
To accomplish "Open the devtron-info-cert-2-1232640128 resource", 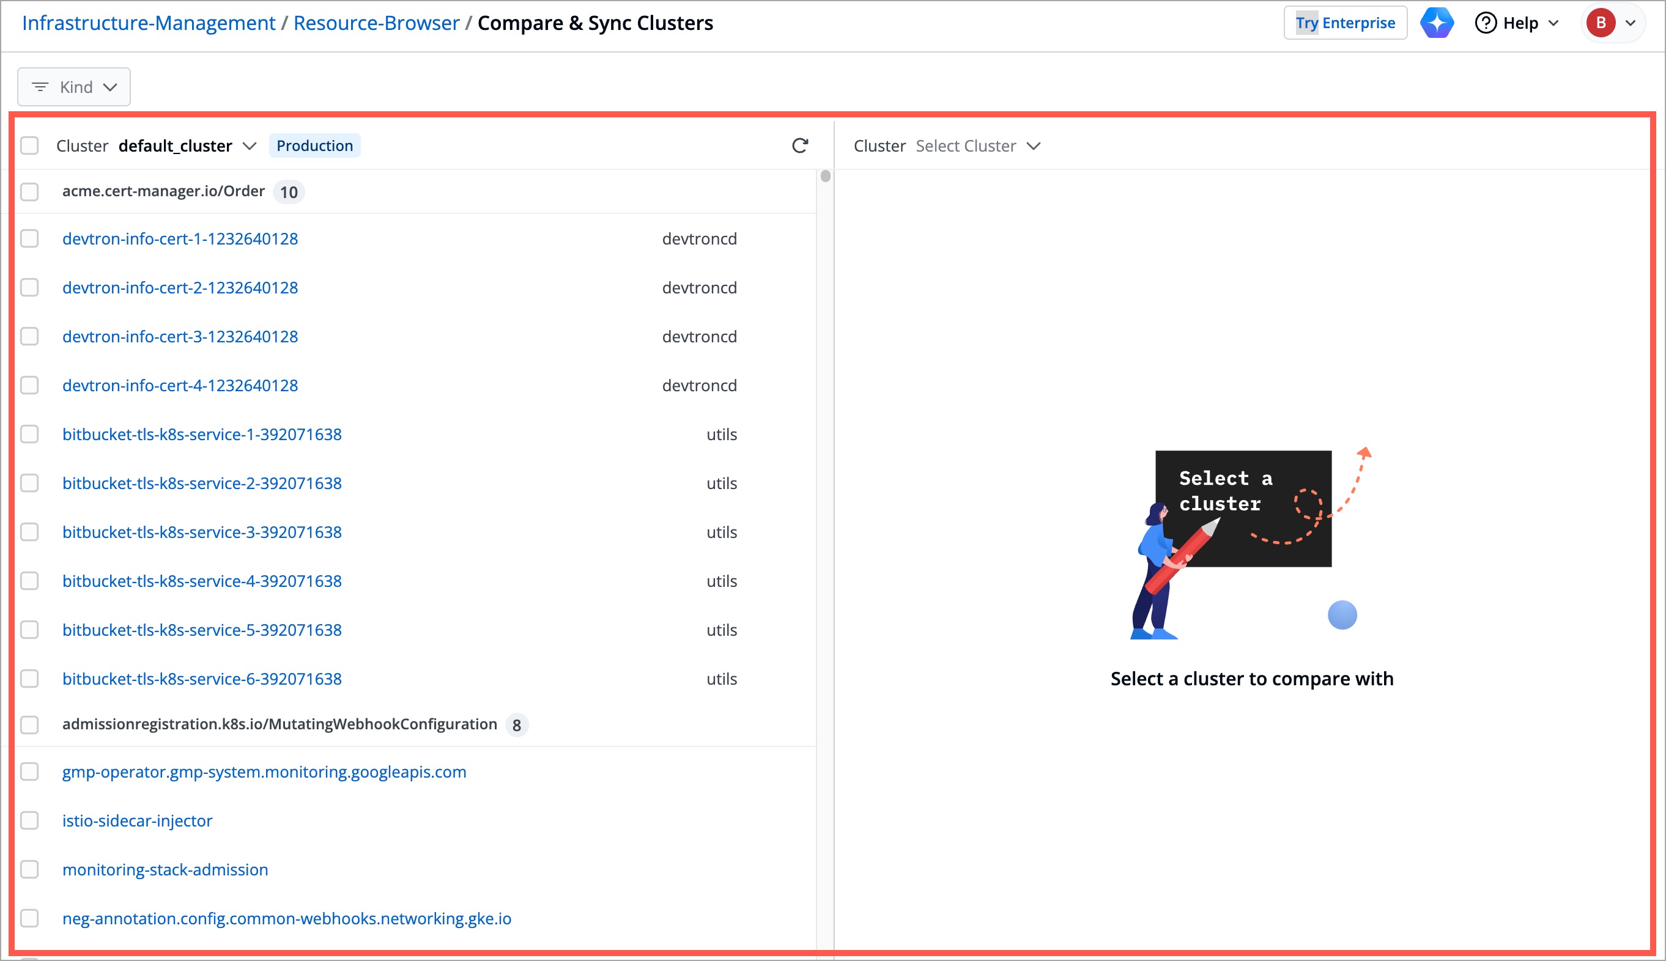I will pos(180,288).
